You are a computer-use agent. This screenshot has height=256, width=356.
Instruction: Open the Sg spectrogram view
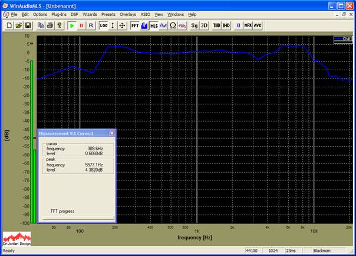point(195,26)
